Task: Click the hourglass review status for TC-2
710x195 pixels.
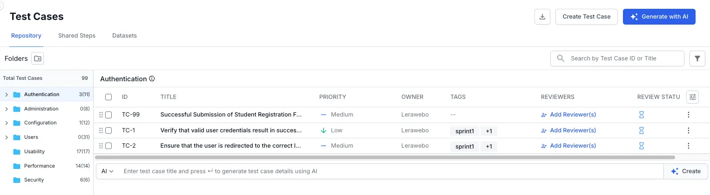Action: coord(641,146)
